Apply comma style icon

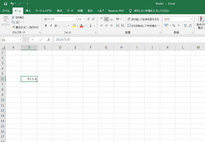tap(179, 25)
